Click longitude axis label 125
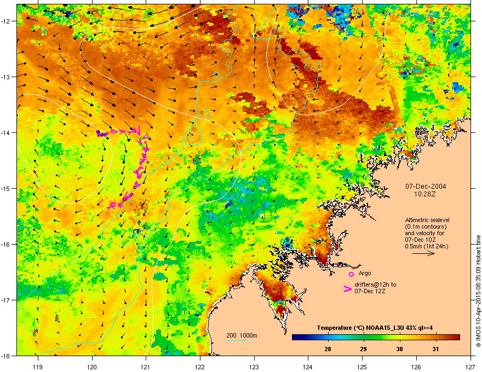The image size is (482, 372). (x=362, y=367)
